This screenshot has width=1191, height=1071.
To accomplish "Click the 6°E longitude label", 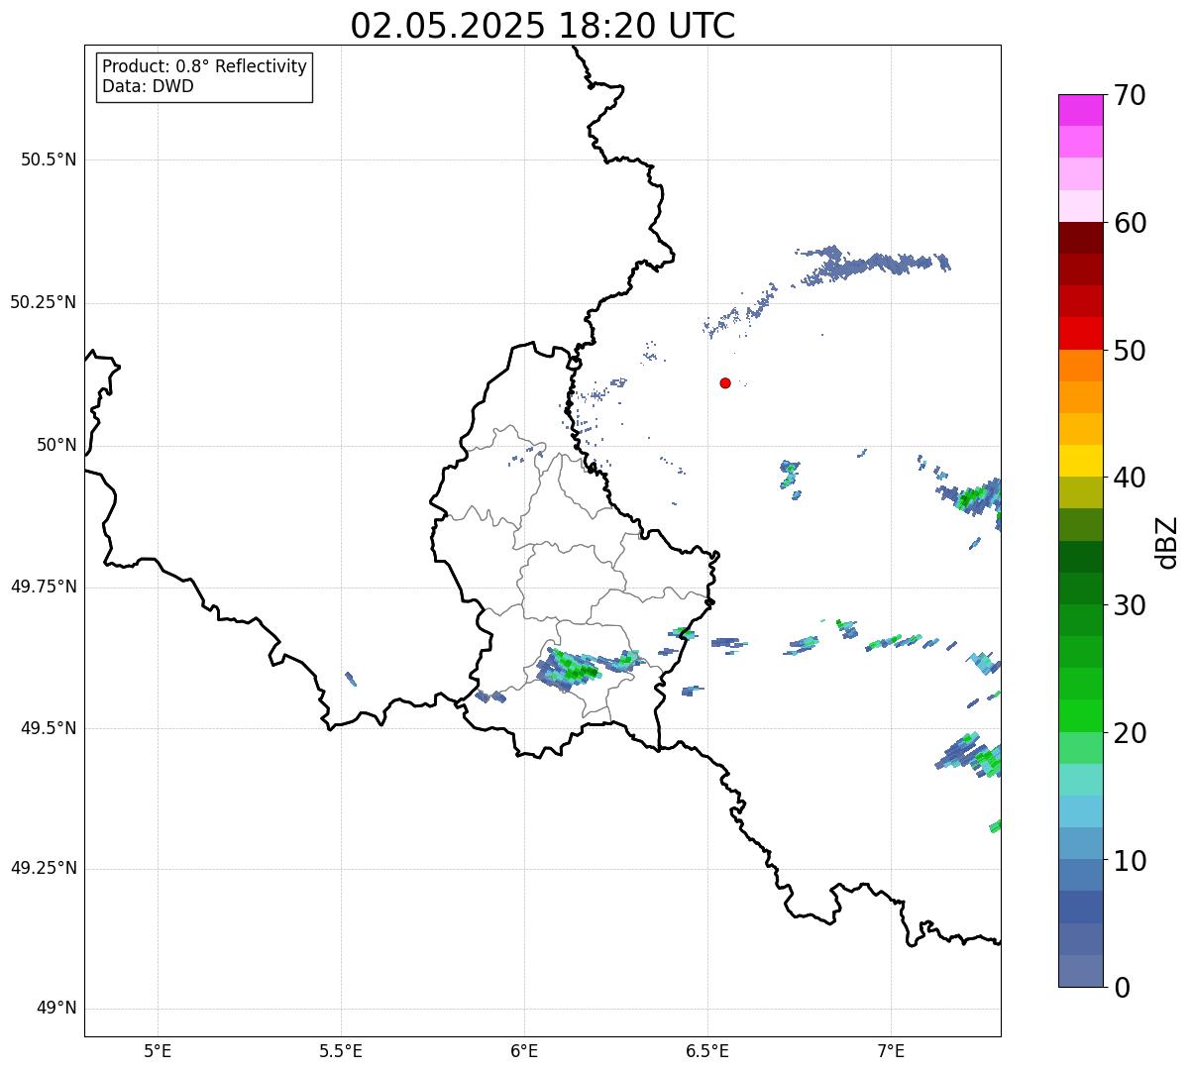I will click(x=524, y=1051).
